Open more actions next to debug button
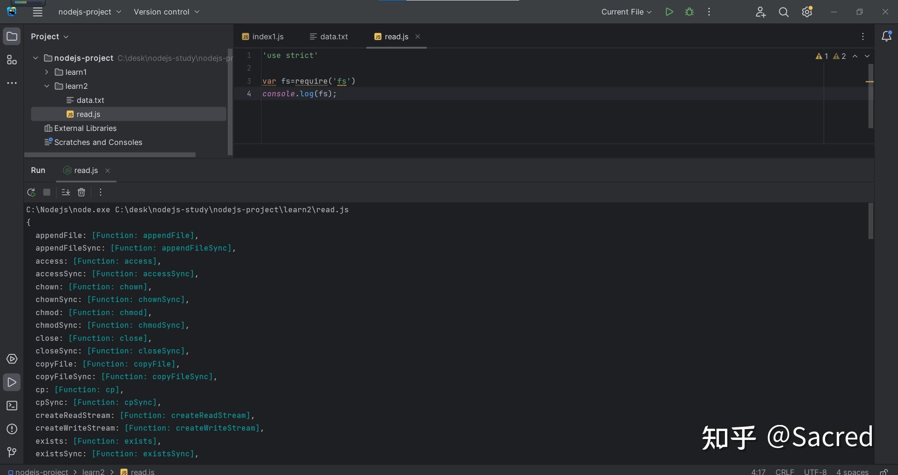This screenshot has height=475, width=898. pos(709,12)
